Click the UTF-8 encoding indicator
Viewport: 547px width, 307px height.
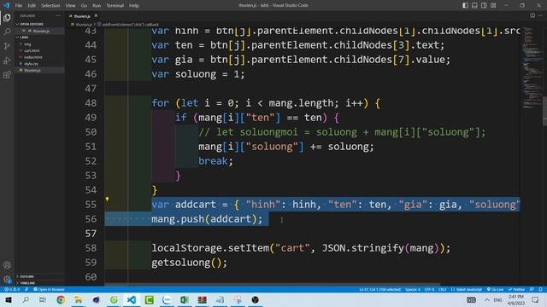pyautogui.click(x=429, y=290)
